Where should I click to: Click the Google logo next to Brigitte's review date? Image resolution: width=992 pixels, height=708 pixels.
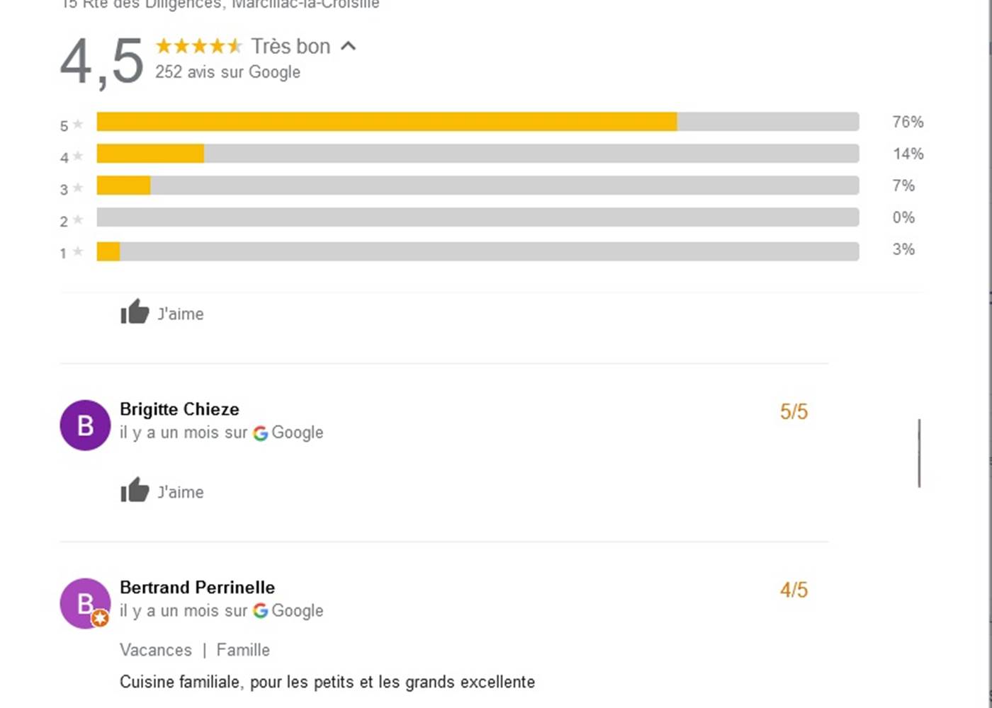pos(261,433)
